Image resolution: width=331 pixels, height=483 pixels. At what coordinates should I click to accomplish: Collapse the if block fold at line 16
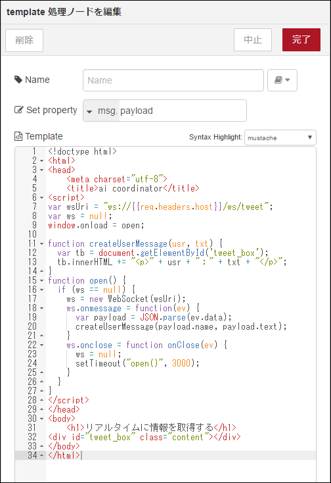coord(42,290)
